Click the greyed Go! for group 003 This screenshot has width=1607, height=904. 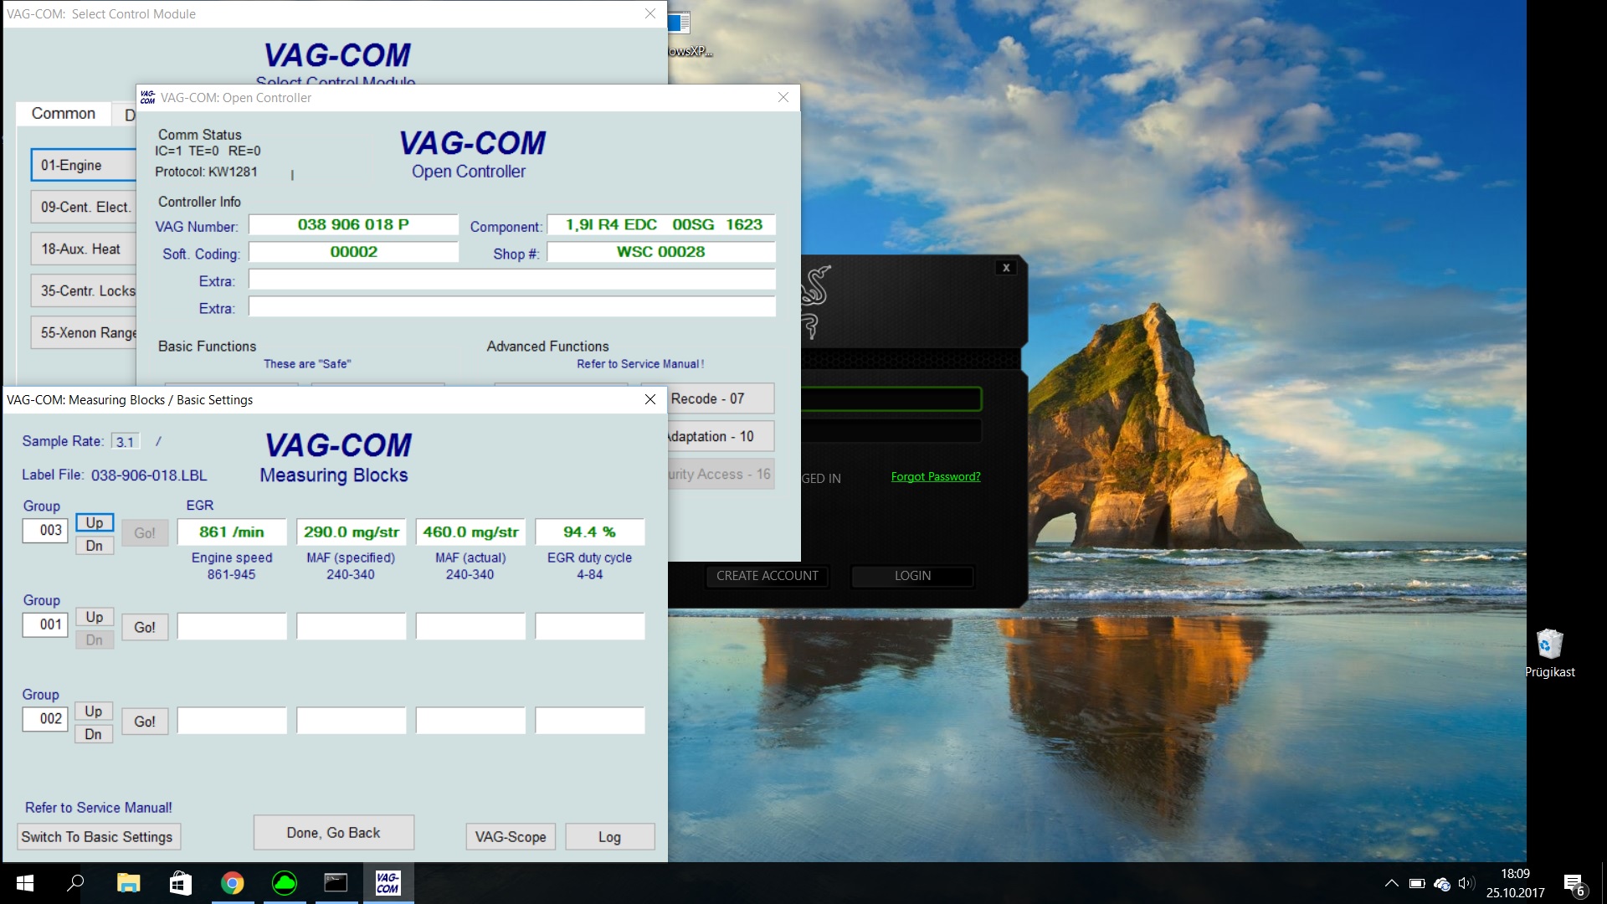click(145, 532)
